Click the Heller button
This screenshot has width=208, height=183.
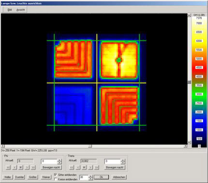(x=8, y=177)
